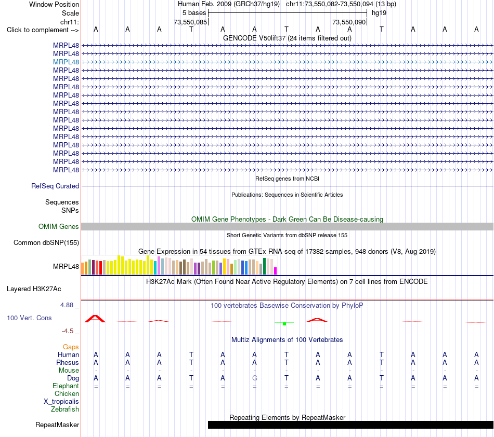The height and width of the screenshot is (437, 494).
Task: Click the tallest red PhyloP conservation peak
Action: pos(95,319)
